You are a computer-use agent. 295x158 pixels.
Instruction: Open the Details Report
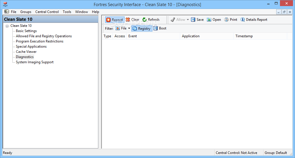click(254, 20)
